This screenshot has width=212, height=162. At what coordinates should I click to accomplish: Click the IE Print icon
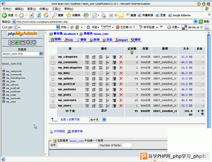point(103,15)
